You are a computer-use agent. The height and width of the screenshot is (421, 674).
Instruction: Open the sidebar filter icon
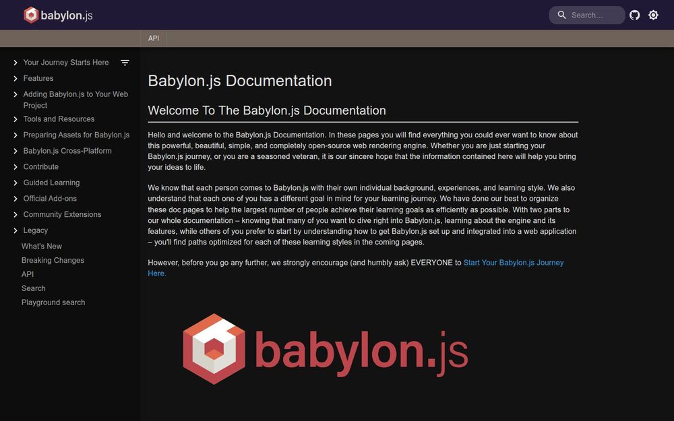[125, 63]
